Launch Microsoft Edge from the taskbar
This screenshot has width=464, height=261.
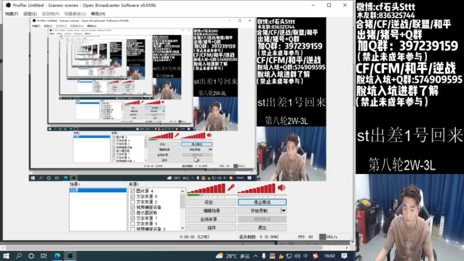57,256
